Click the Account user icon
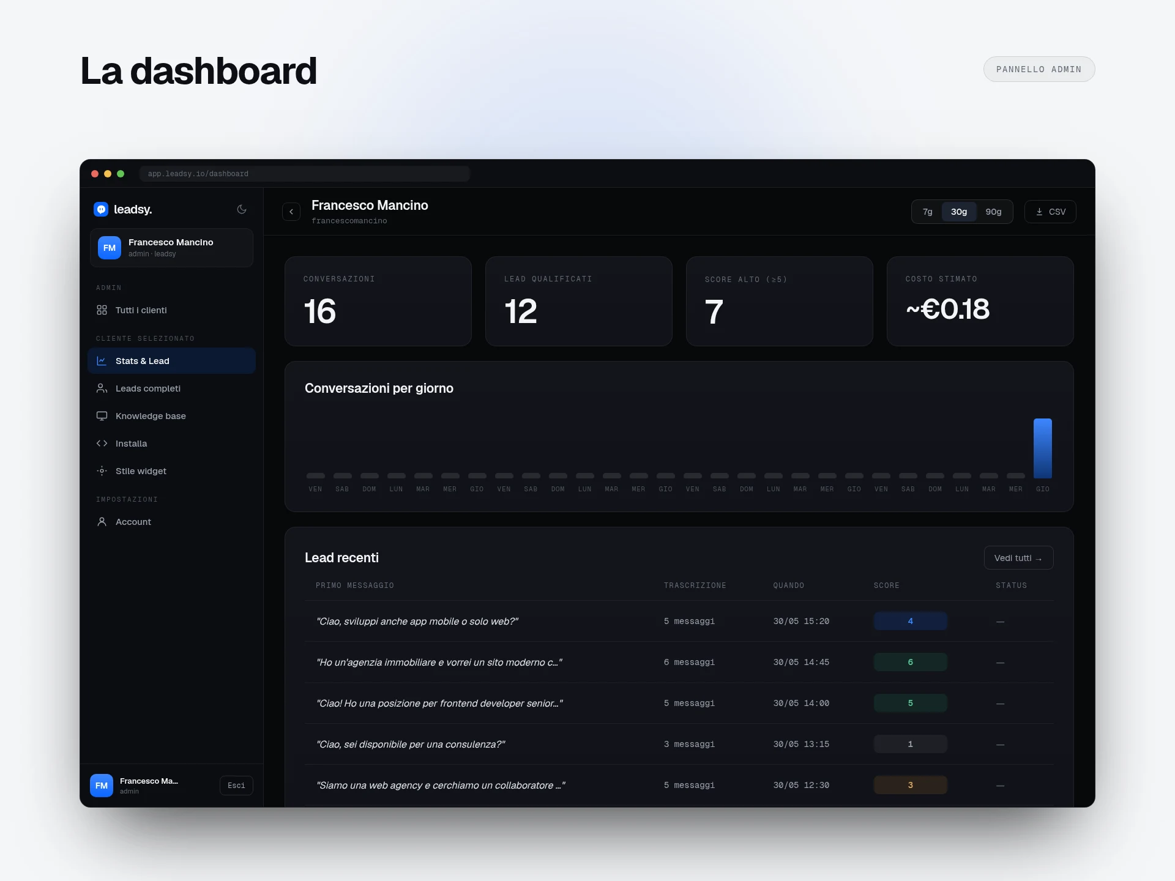The height and width of the screenshot is (881, 1175). tap(102, 522)
